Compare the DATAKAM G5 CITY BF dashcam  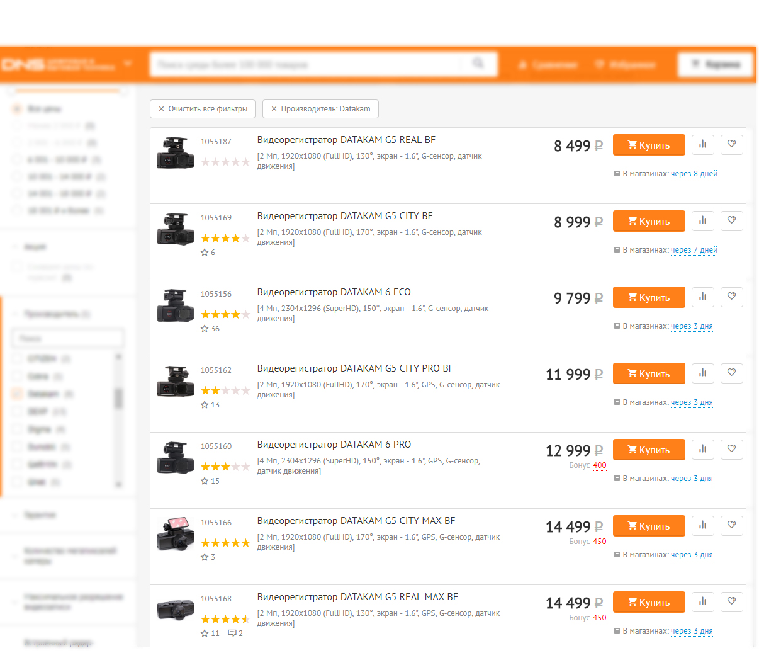click(x=703, y=220)
